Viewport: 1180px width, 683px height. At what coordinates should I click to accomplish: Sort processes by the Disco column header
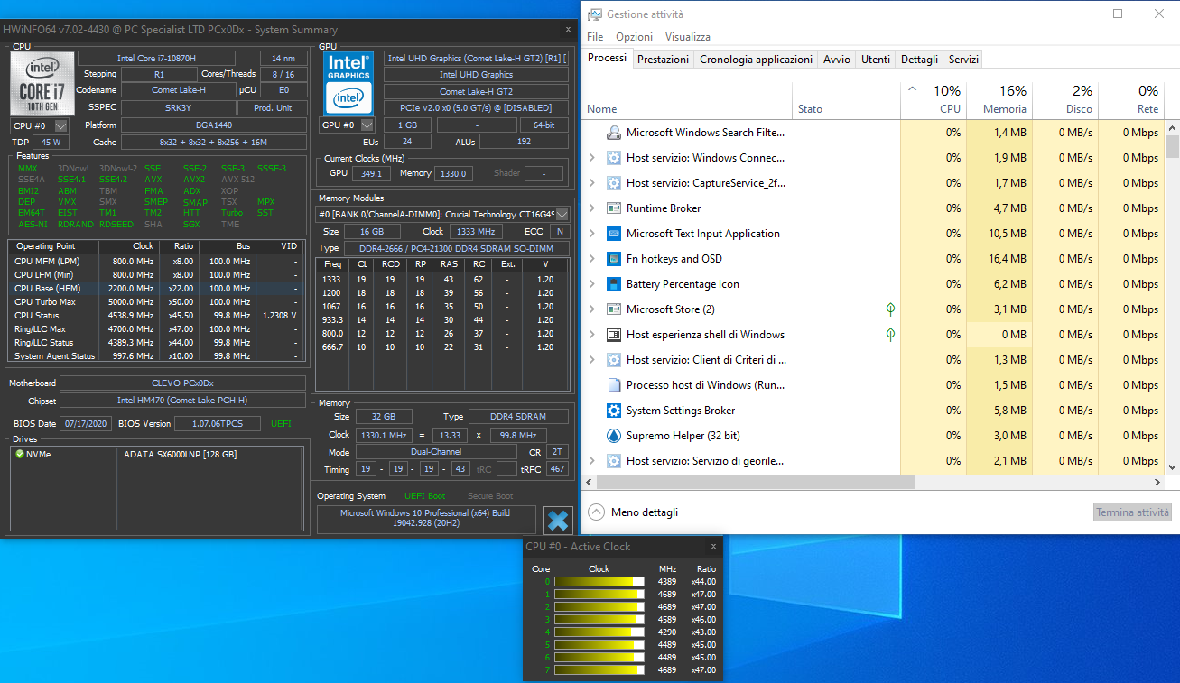(x=1065, y=101)
